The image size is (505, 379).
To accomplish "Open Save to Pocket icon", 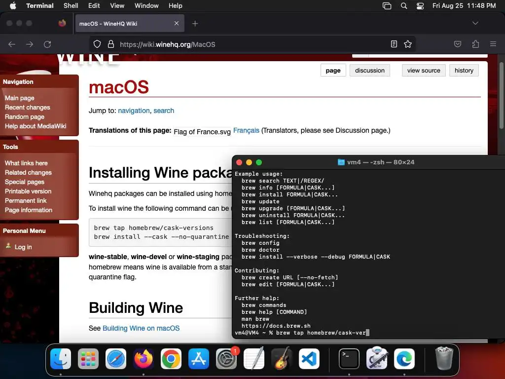I will tap(457, 44).
